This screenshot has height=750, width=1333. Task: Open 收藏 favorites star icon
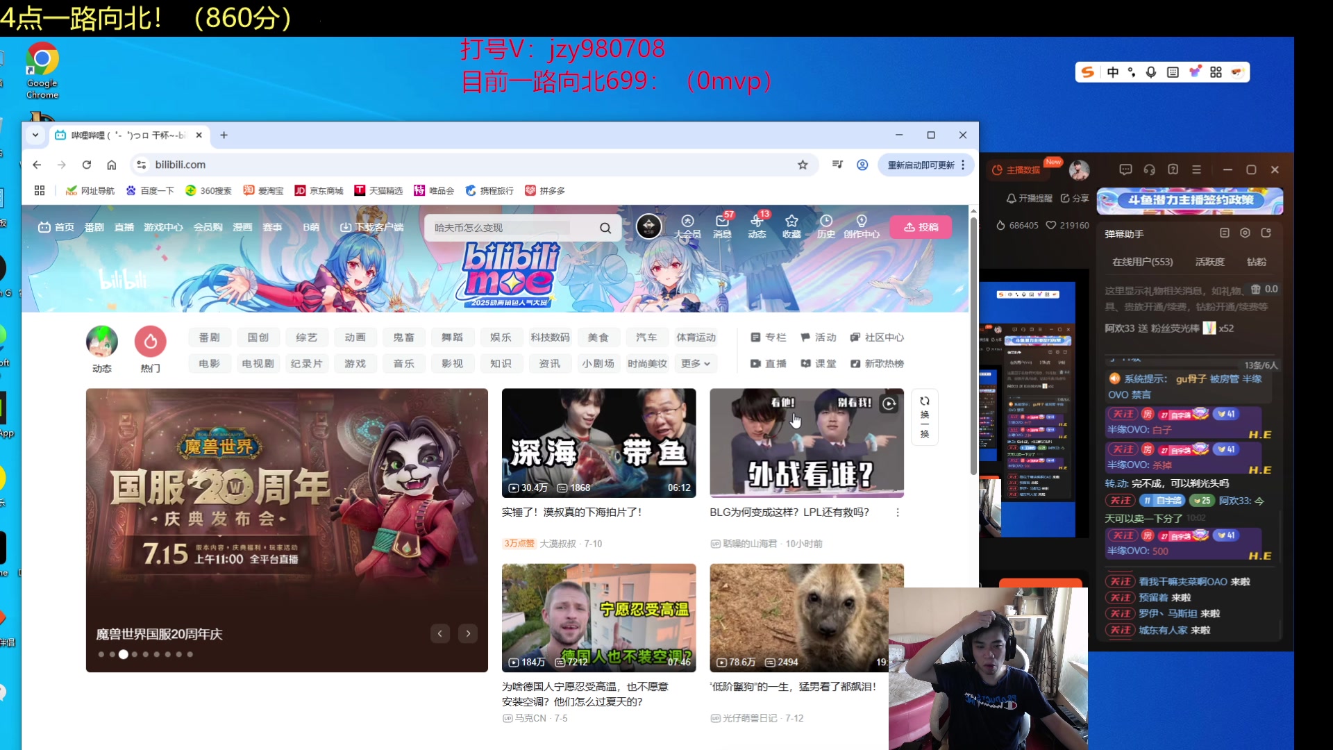tap(791, 226)
